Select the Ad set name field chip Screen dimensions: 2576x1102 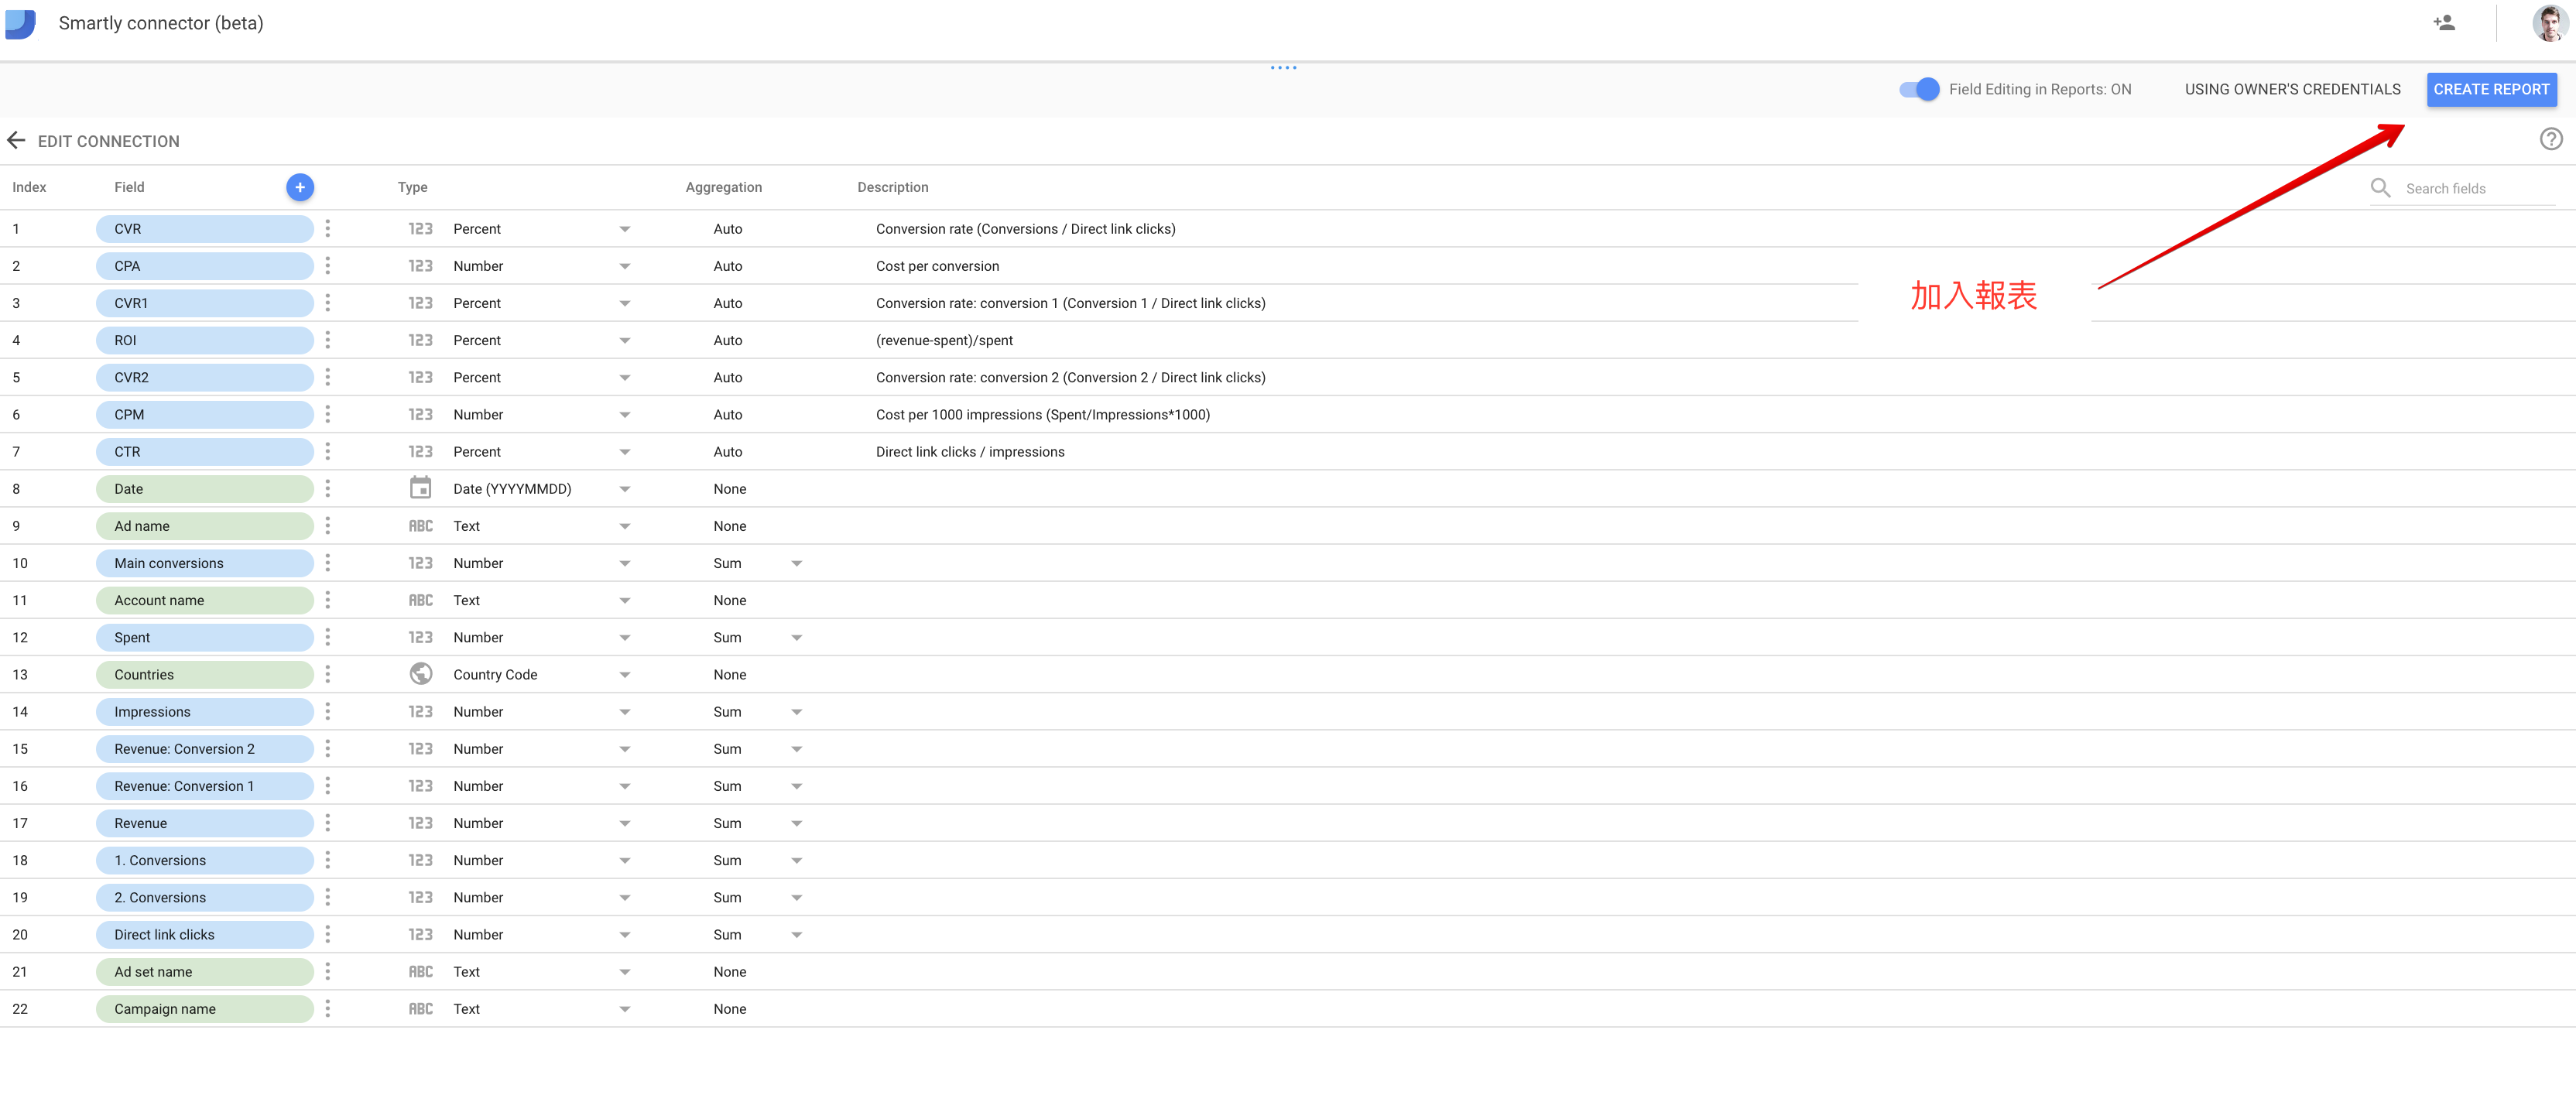point(205,972)
